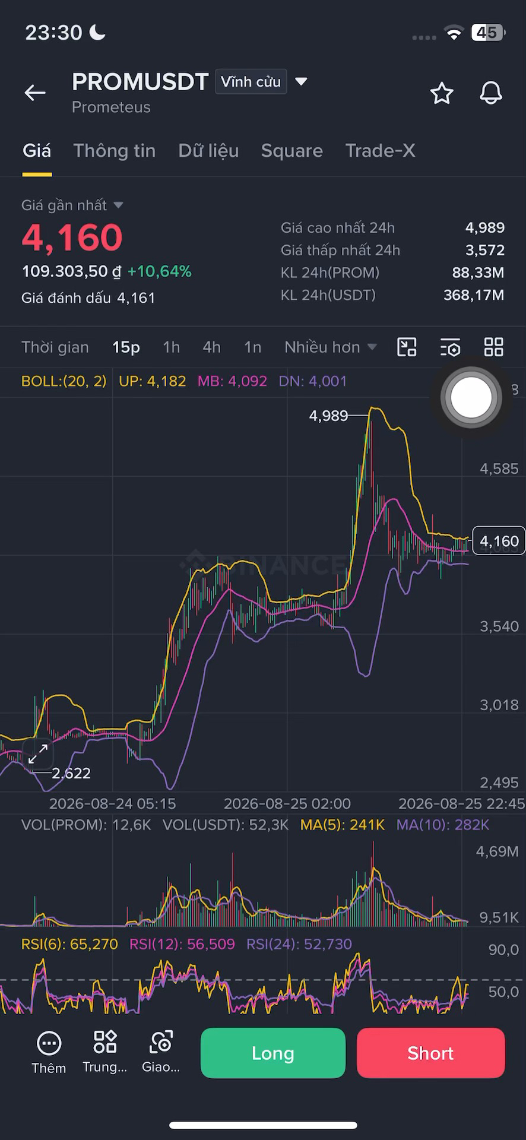Screen dimensions: 526x1140
Task: Tap the Wi-Fi icon in status bar
Action: coord(454,33)
